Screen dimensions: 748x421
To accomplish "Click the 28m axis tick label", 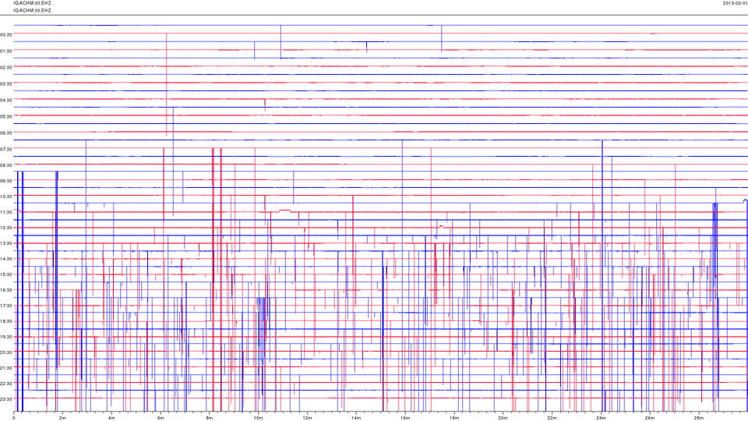I will [x=698, y=418].
